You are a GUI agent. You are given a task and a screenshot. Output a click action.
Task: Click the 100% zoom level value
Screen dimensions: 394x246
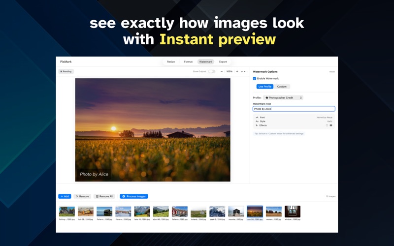point(229,71)
